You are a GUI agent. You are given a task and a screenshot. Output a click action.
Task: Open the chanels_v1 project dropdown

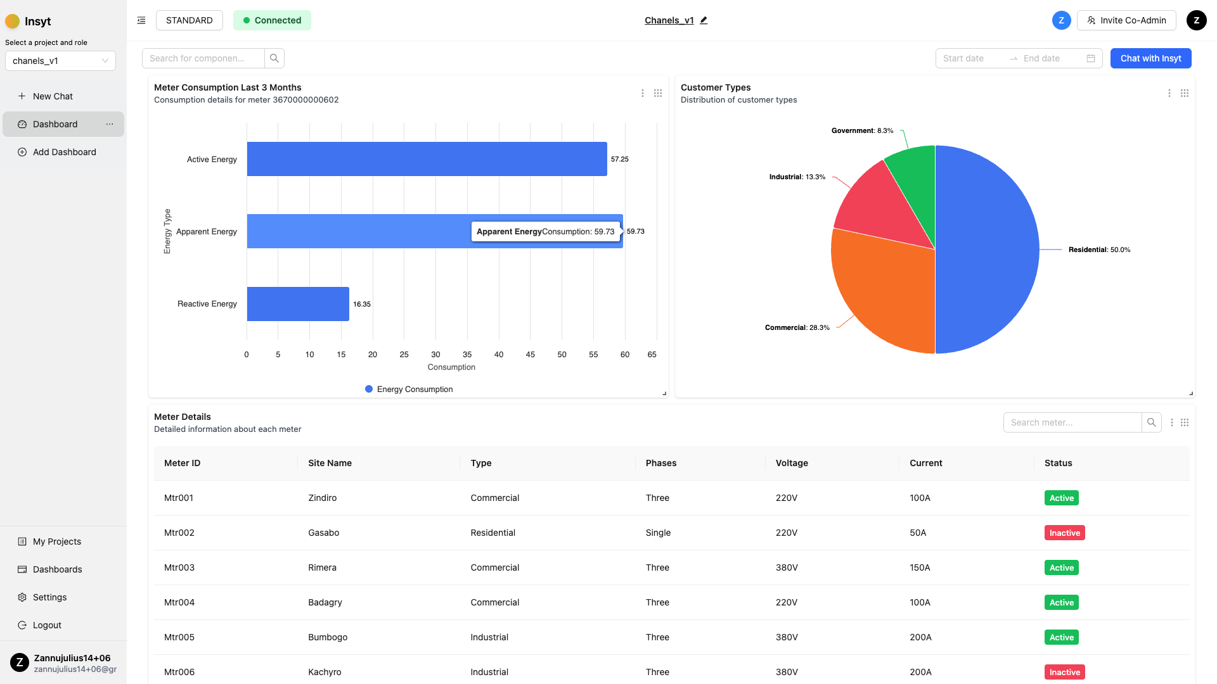(x=60, y=61)
